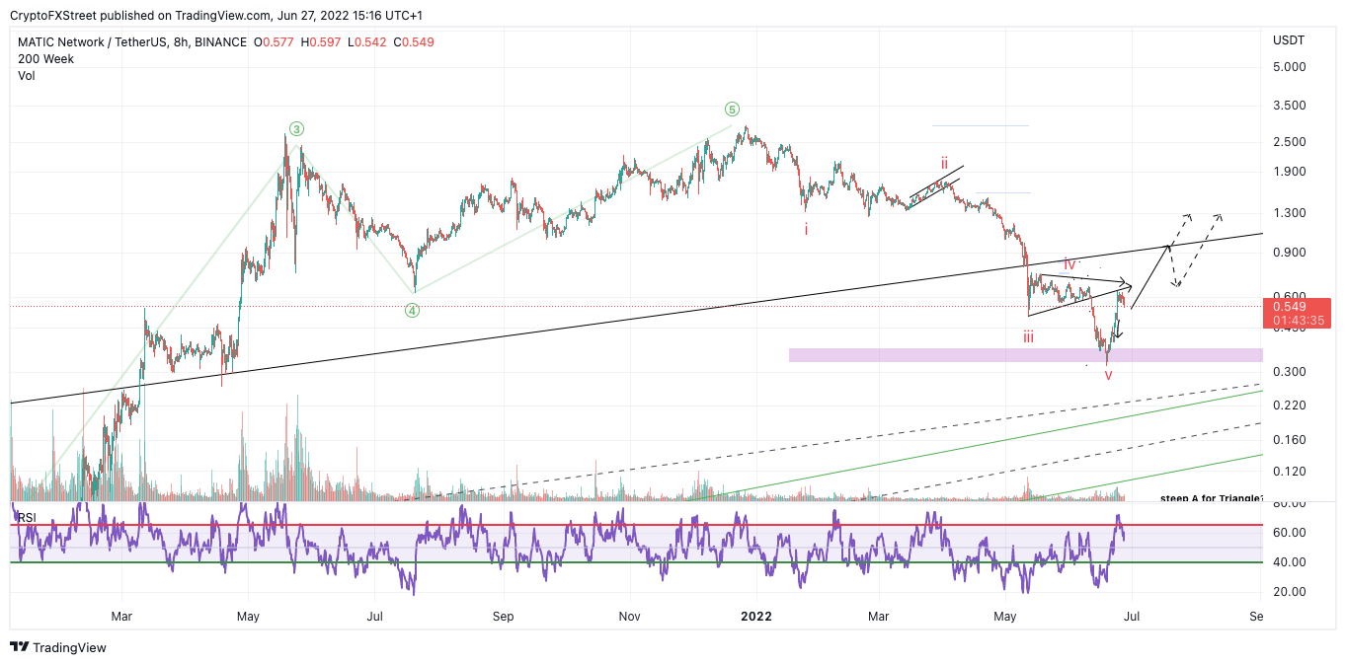
Task: Select the Vol indicator label
Action: [x=27, y=76]
